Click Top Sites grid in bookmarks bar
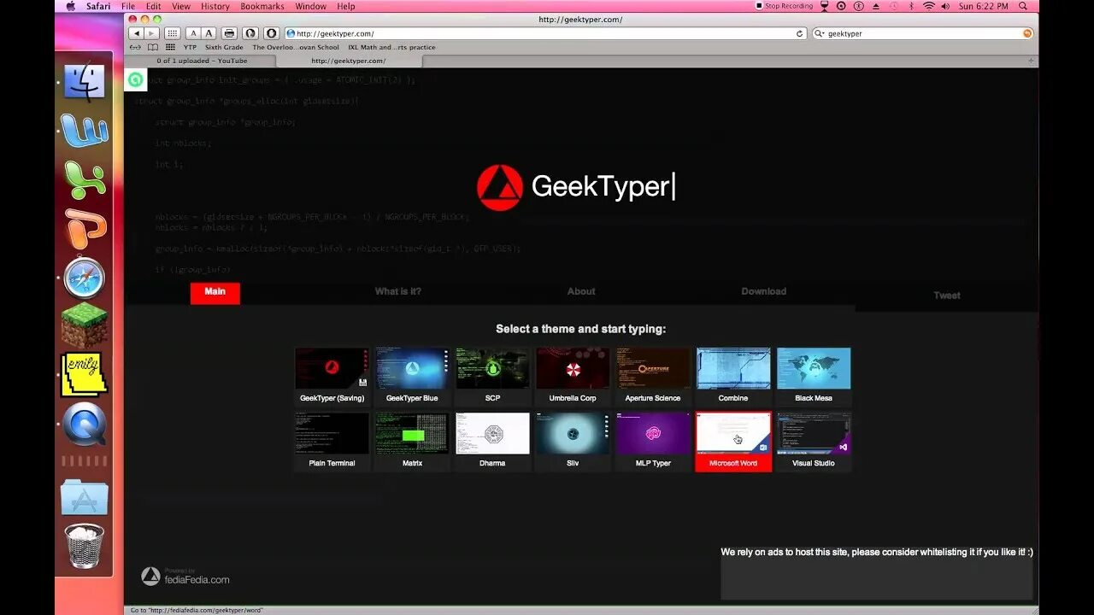The image size is (1094, 615). coord(170,47)
